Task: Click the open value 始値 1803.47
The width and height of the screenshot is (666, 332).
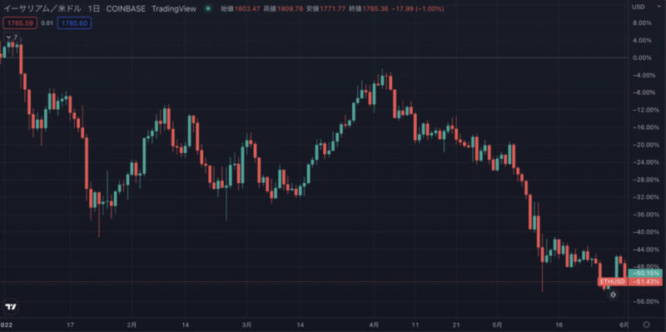Action: (241, 8)
